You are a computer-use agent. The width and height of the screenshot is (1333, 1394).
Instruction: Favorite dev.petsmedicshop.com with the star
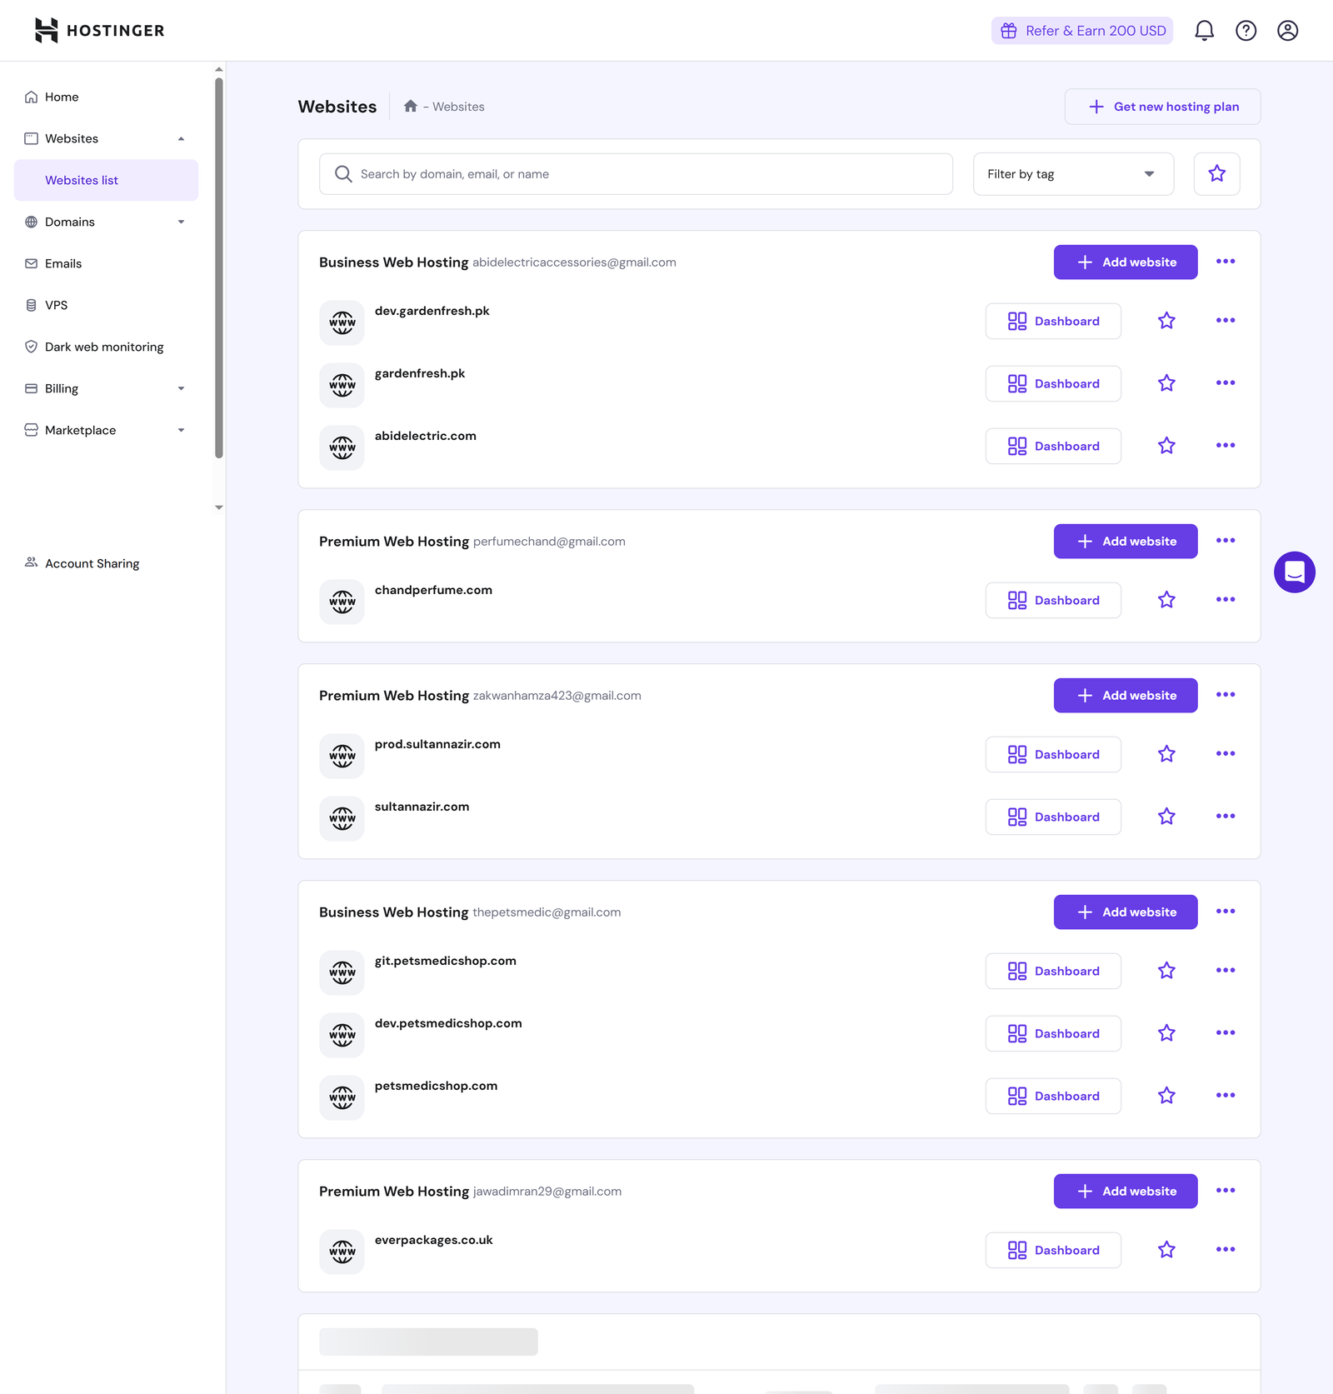click(x=1166, y=1033)
